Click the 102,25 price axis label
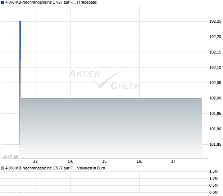 [215, 21]
